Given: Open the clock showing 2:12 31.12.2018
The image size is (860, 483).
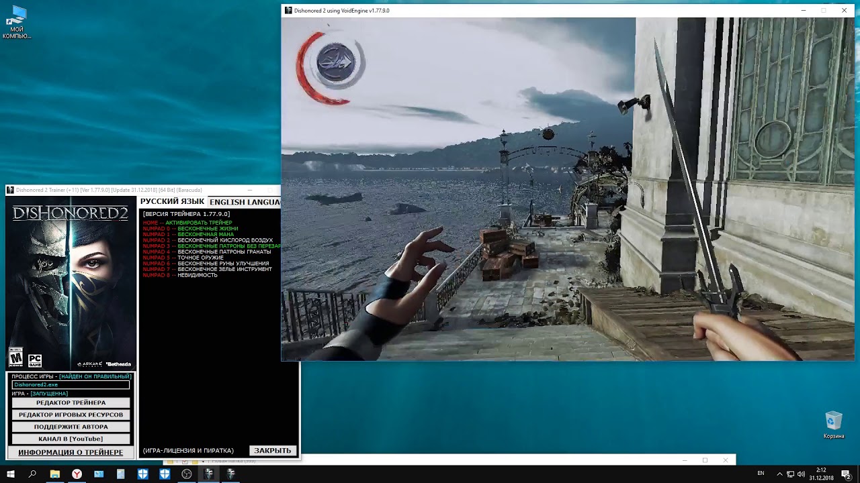Looking at the screenshot, I should point(821,474).
